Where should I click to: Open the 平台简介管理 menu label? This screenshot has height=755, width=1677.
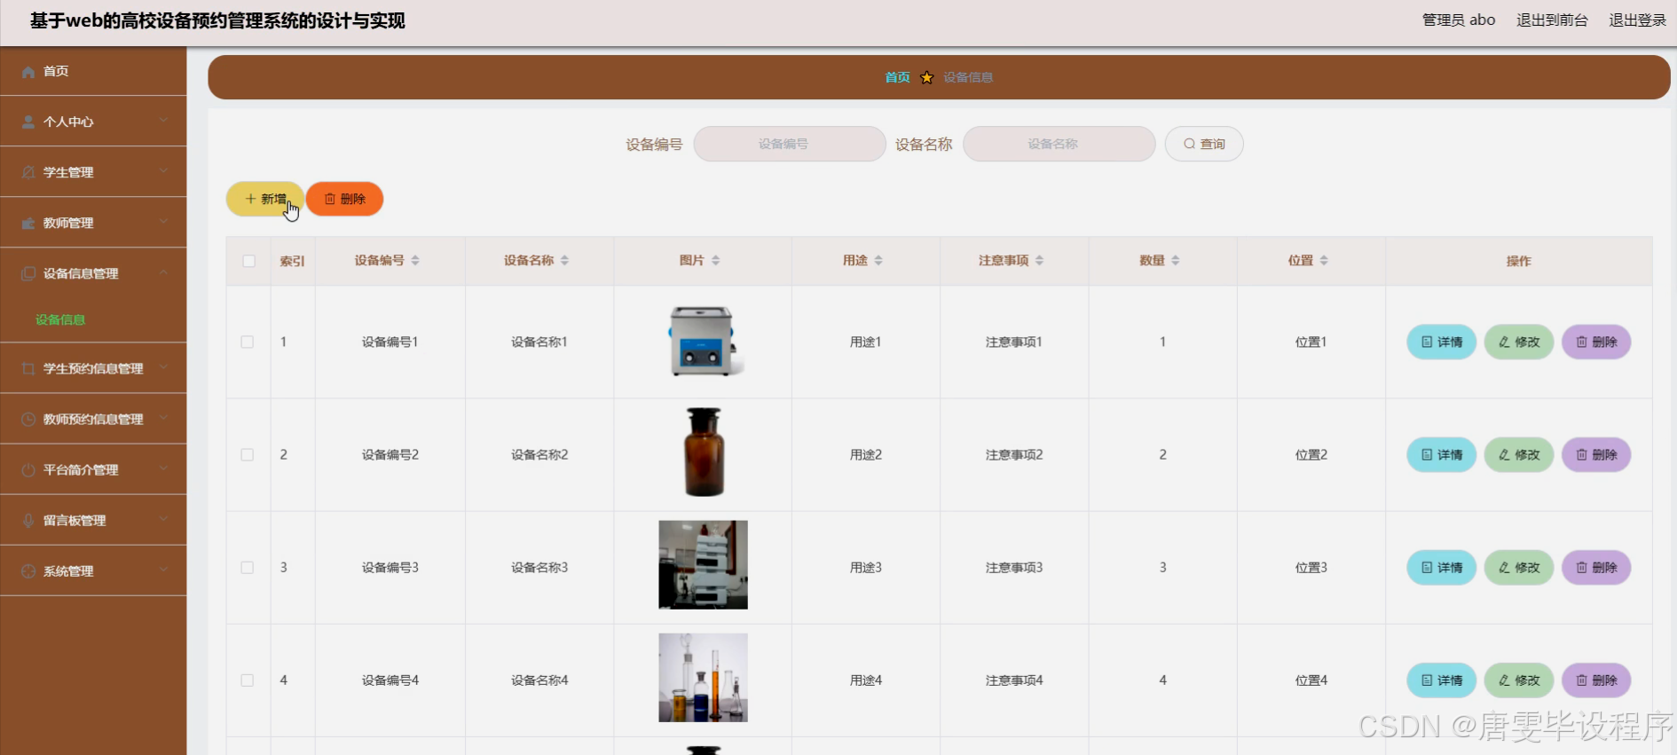coord(81,469)
